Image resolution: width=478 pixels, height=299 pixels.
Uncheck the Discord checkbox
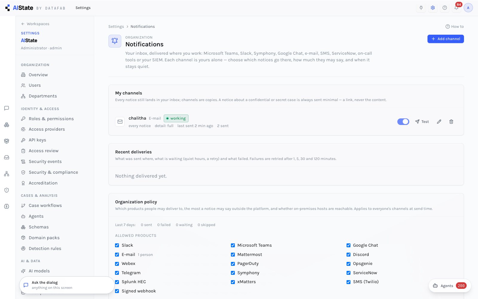[x=348, y=254]
